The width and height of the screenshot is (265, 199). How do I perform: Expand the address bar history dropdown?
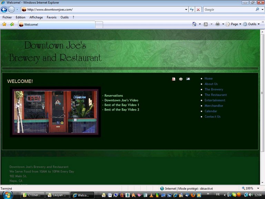pos(186,9)
